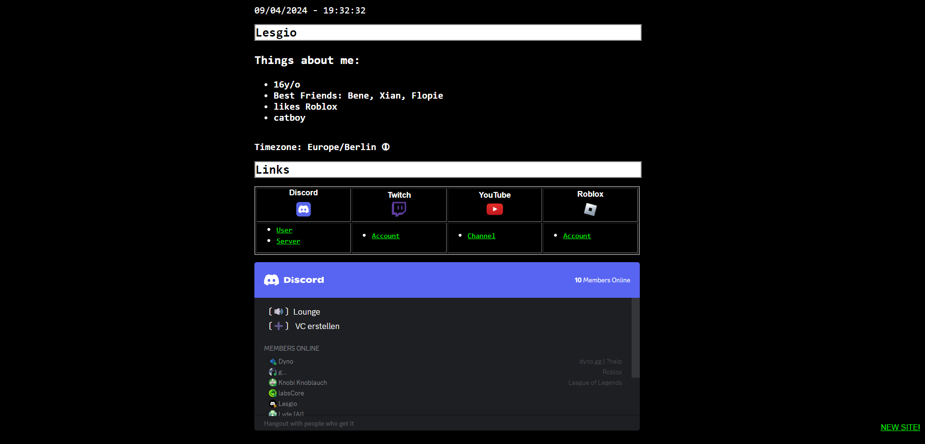Click the League of Legends status text
The height and width of the screenshot is (444, 925).
tap(595, 383)
